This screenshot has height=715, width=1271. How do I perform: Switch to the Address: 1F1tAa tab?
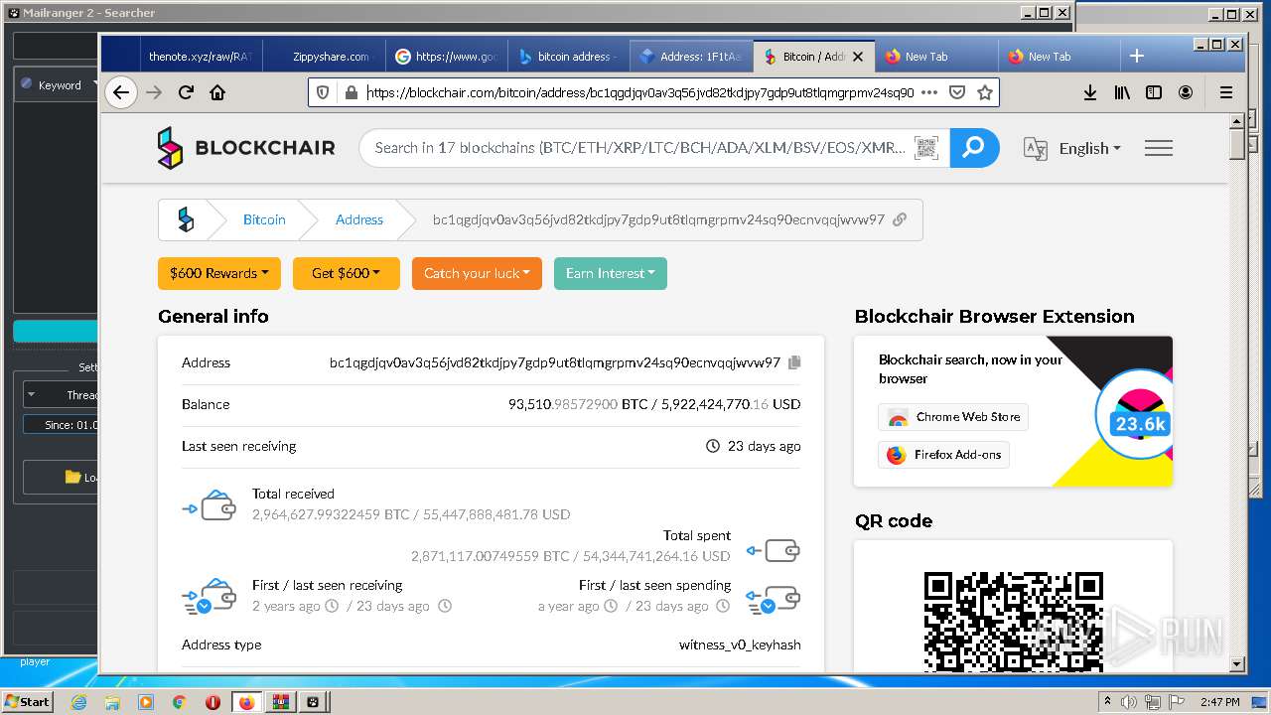[x=692, y=57]
